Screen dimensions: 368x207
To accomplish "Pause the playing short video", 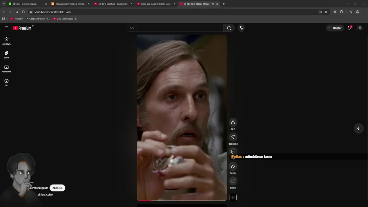I will [182, 118].
